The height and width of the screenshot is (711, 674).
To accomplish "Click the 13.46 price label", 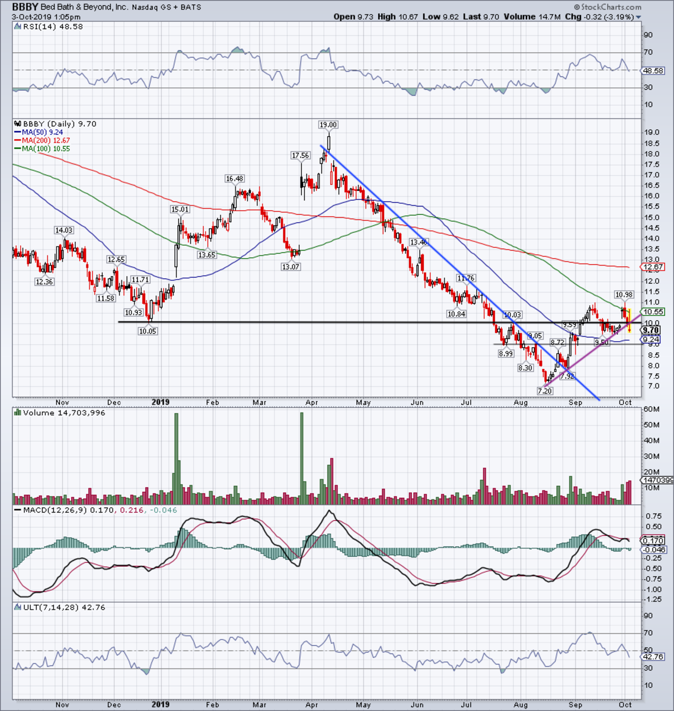I will point(419,242).
